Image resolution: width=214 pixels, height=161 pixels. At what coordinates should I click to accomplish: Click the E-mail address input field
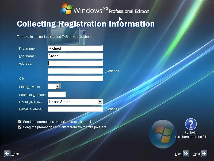[75, 109]
